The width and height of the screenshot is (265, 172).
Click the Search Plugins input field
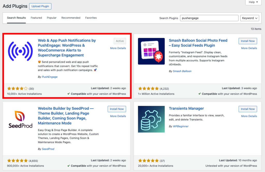[x=209, y=18]
